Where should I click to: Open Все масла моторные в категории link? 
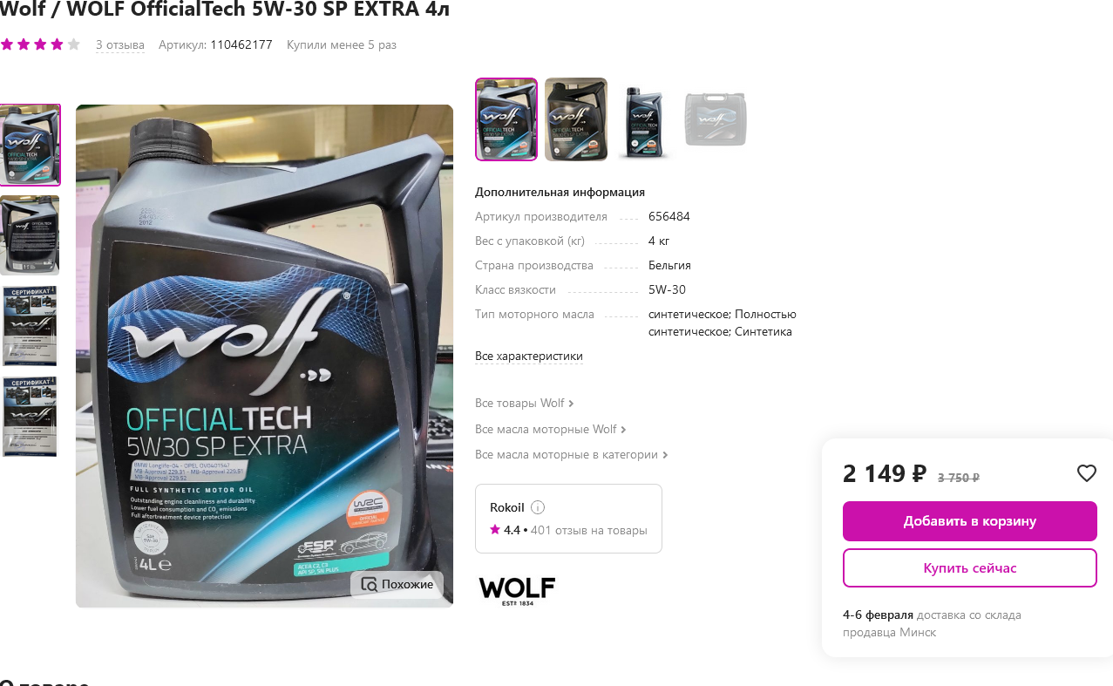[x=571, y=454]
